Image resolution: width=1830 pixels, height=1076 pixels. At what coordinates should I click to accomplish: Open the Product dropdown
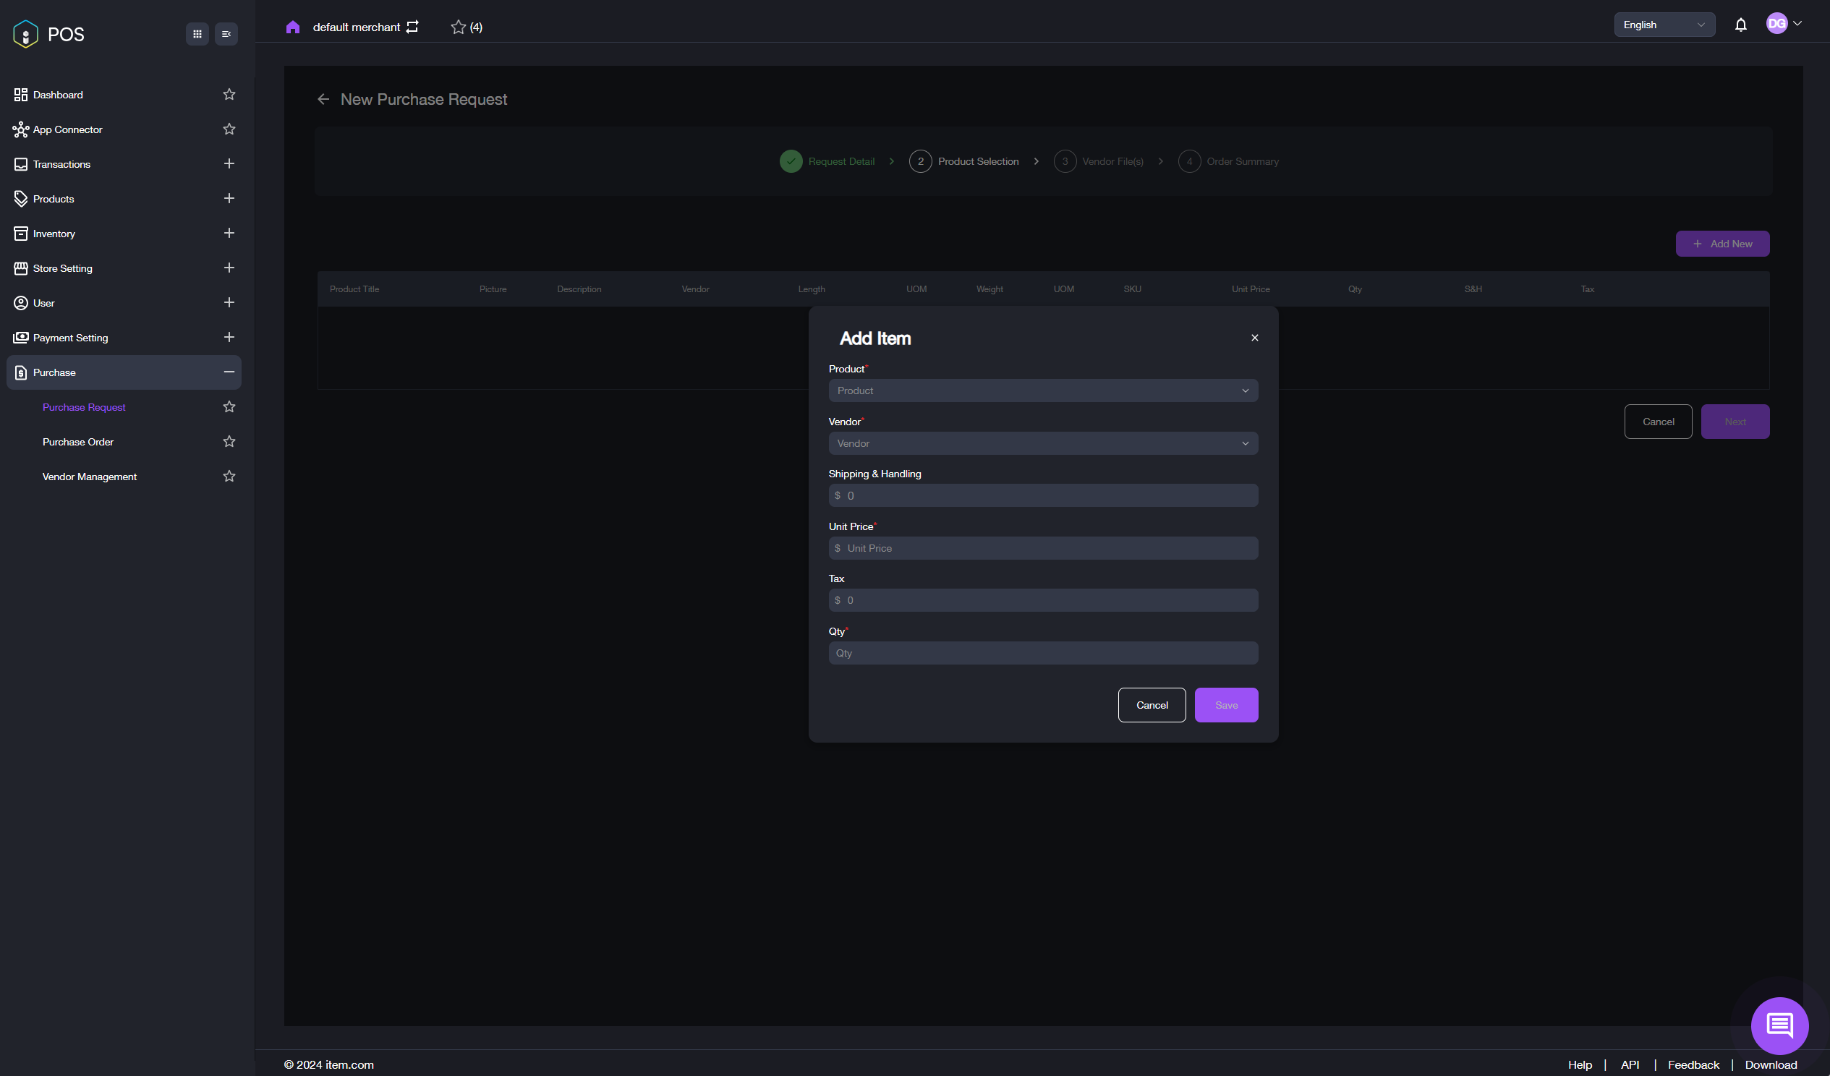pos(1043,390)
